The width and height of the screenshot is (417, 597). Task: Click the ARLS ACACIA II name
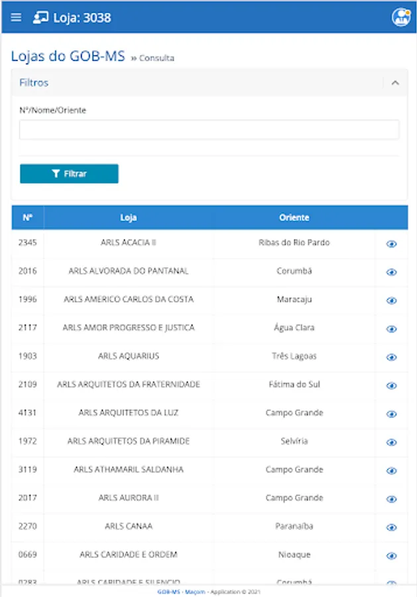tap(129, 243)
